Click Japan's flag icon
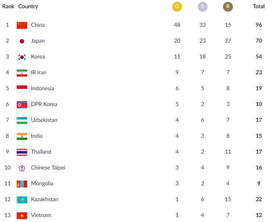 [x=22, y=41]
